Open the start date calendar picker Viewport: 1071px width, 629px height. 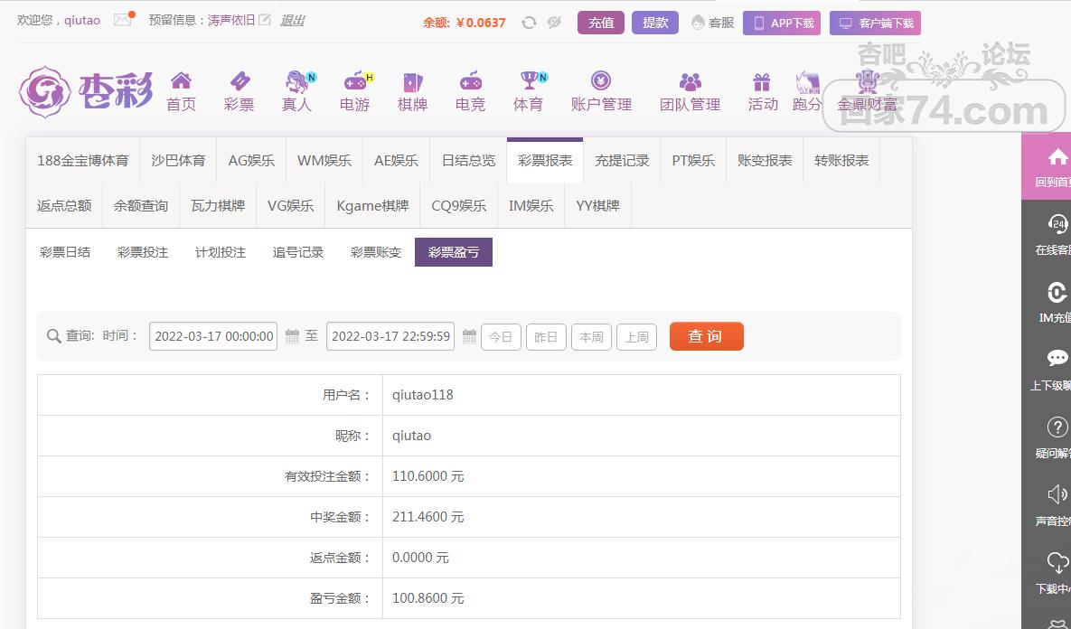[x=292, y=336]
